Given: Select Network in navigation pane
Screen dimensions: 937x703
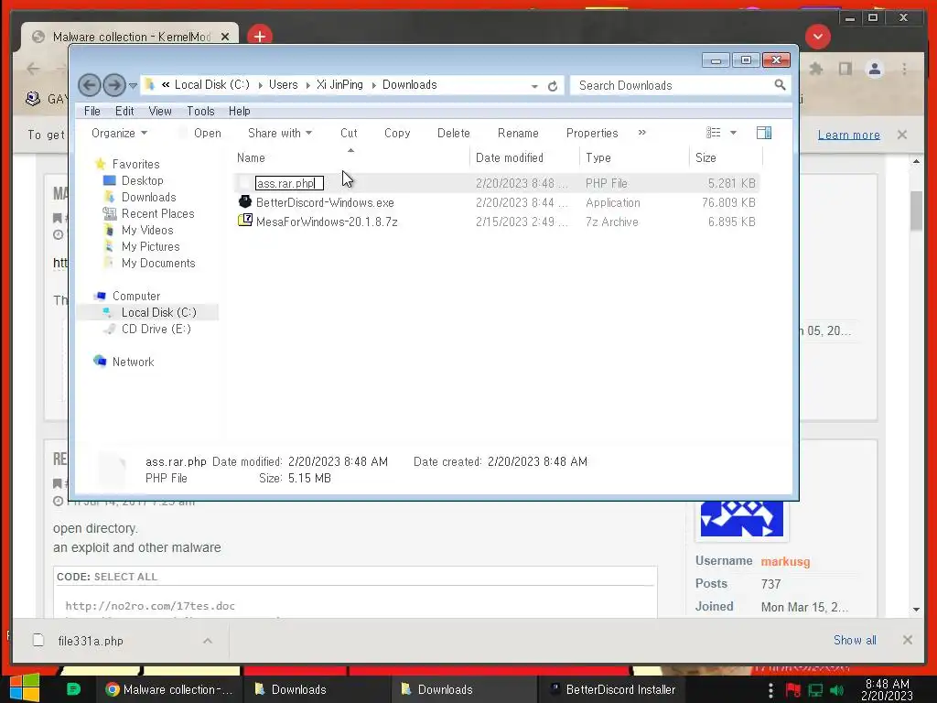Looking at the screenshot, I should tap(134, 362).
